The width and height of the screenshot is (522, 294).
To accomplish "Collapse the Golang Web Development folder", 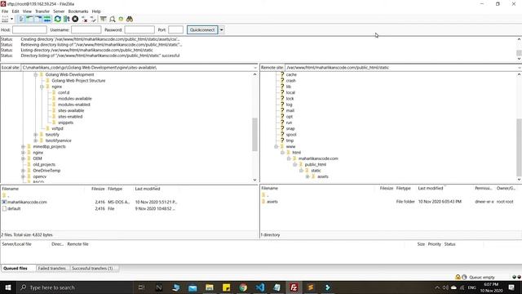I will point(36,74).
